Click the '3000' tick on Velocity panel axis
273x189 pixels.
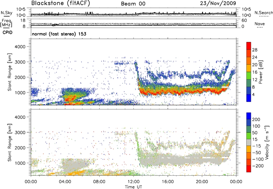(x=20, y=132)
